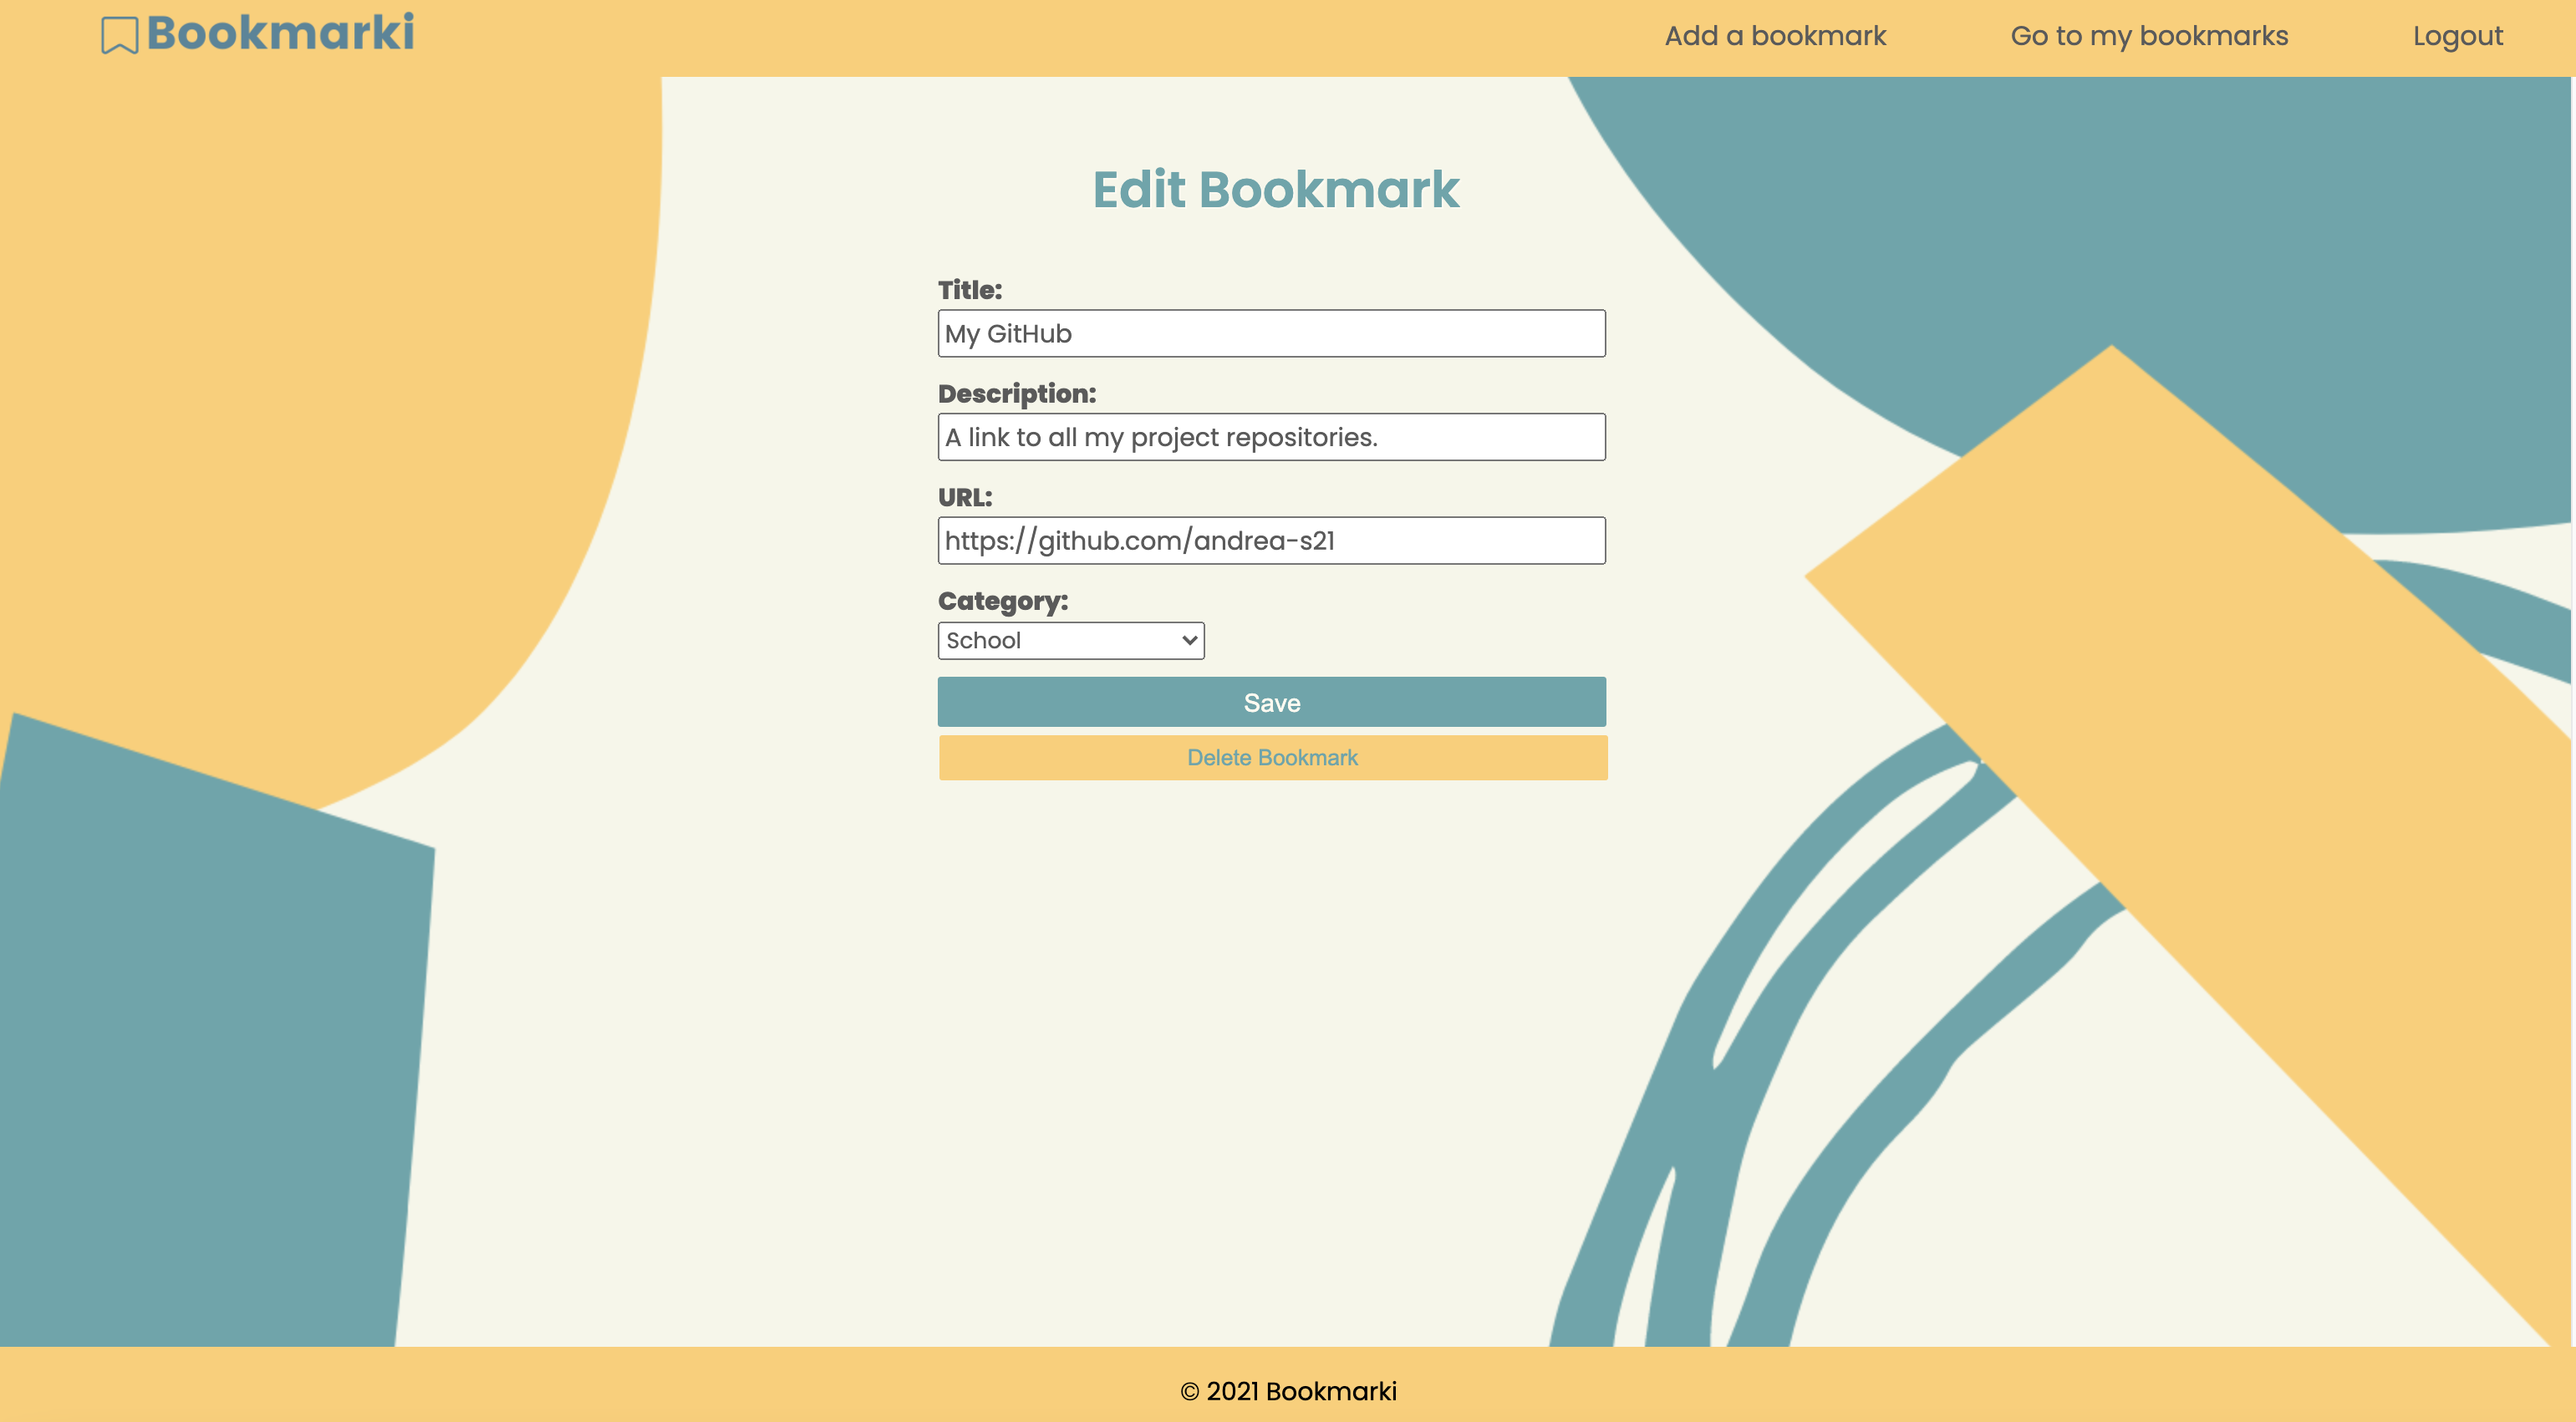Viewport: 2576px width, 1422px height.
Task: Click the Category dropdown chevron arrow
Action: tap(1189, 641)
